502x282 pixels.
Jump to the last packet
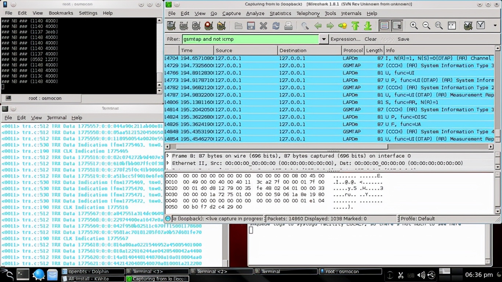[x=367, y=26]
